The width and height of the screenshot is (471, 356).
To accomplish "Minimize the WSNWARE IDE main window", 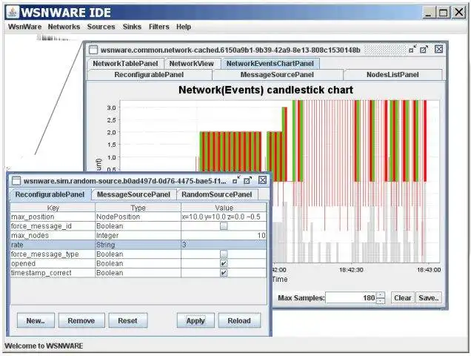I will click(428, 13).
